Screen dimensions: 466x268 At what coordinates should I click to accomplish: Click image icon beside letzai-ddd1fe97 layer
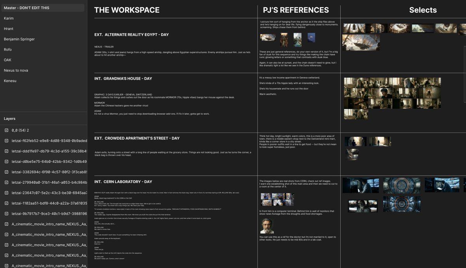click(6, 151)
